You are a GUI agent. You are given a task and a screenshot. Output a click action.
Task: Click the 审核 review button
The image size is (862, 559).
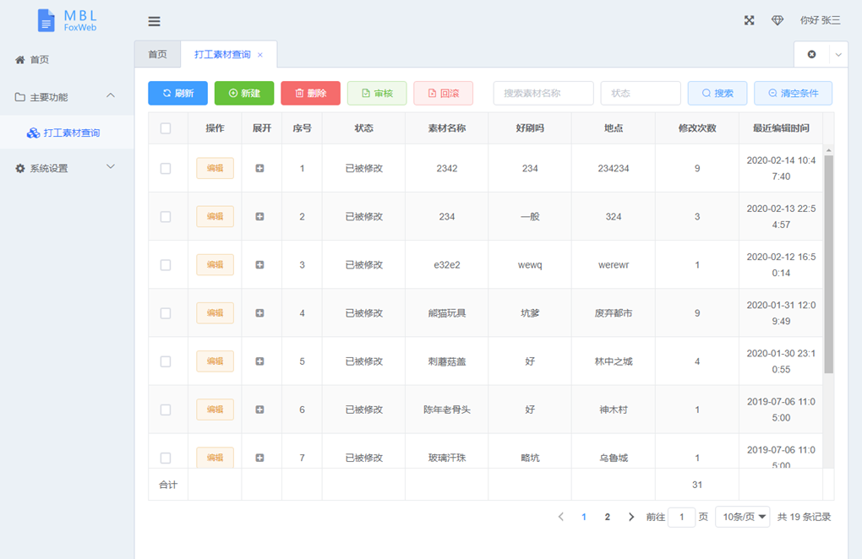(377, 94)
